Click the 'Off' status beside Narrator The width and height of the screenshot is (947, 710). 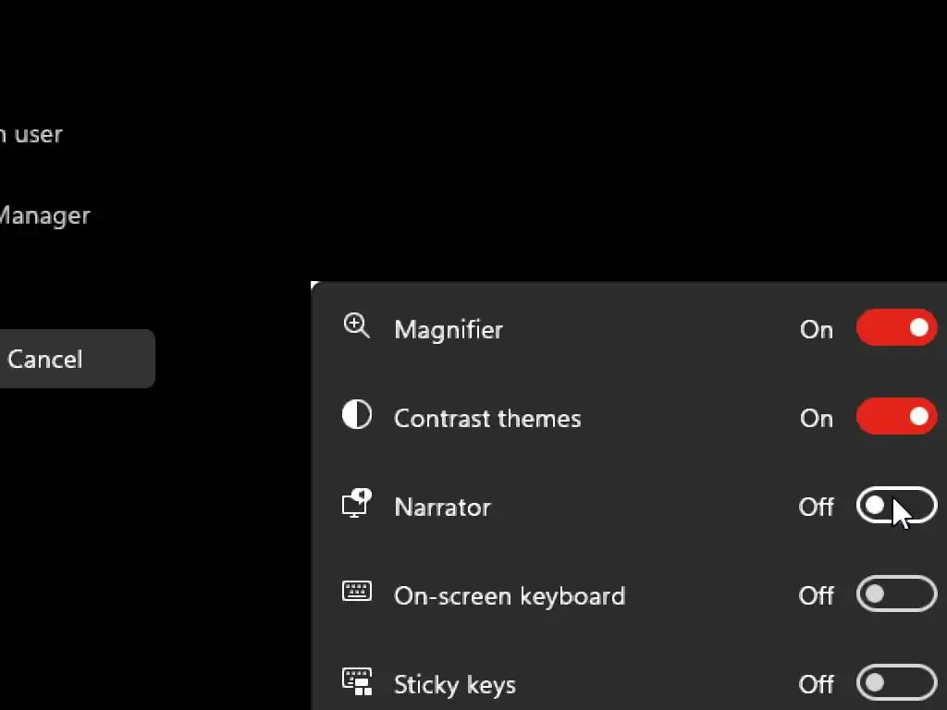pyautogui.click(x=817, y=508)
